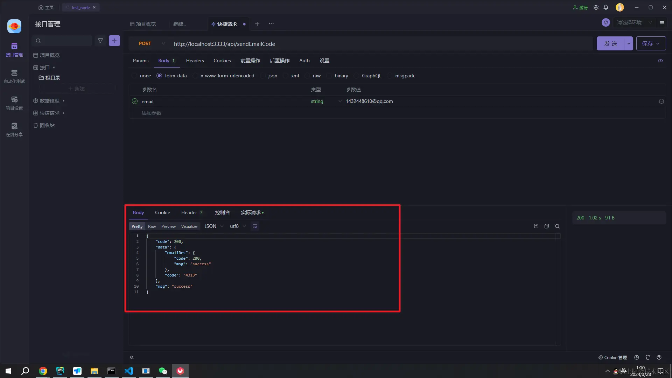Switch response view to Preview
Screen dimensions: 672x378
pyautogui.click(x=168, y=226)
